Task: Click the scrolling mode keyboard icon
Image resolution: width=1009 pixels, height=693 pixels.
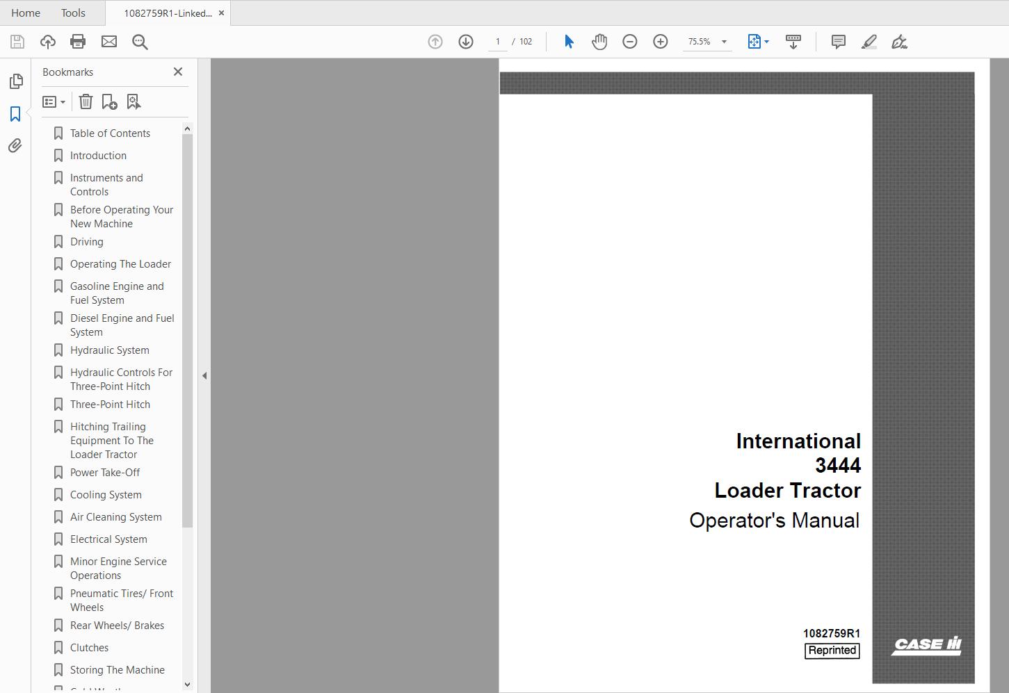Action: 793,42
